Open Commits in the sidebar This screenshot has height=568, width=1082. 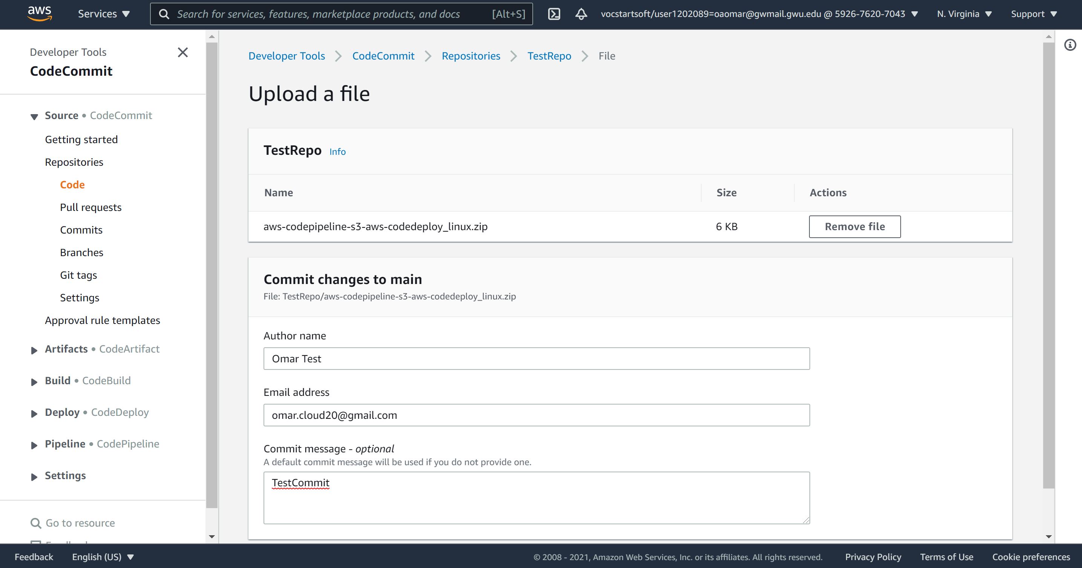coord(81,230)
